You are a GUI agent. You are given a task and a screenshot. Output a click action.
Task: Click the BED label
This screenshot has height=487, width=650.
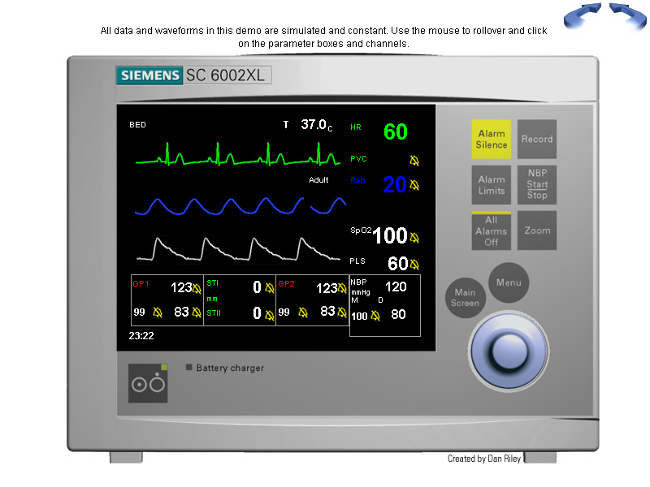point(137,125)
